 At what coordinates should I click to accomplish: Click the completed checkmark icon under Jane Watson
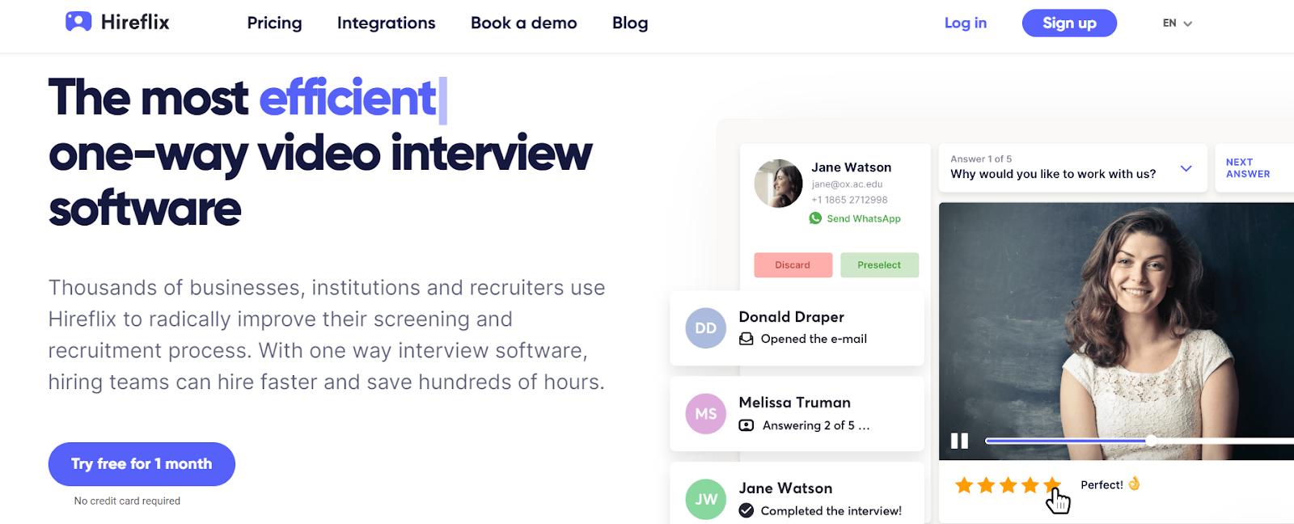pos(746,510)
